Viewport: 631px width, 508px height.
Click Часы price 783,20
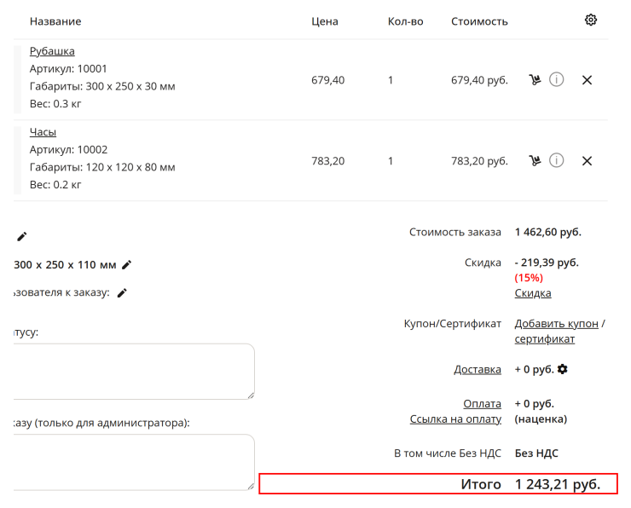tap(327, 161)
